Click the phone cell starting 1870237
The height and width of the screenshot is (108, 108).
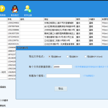[11, 55]
